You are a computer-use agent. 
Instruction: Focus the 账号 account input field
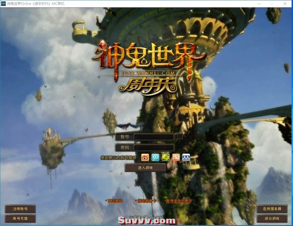point(154,137)
